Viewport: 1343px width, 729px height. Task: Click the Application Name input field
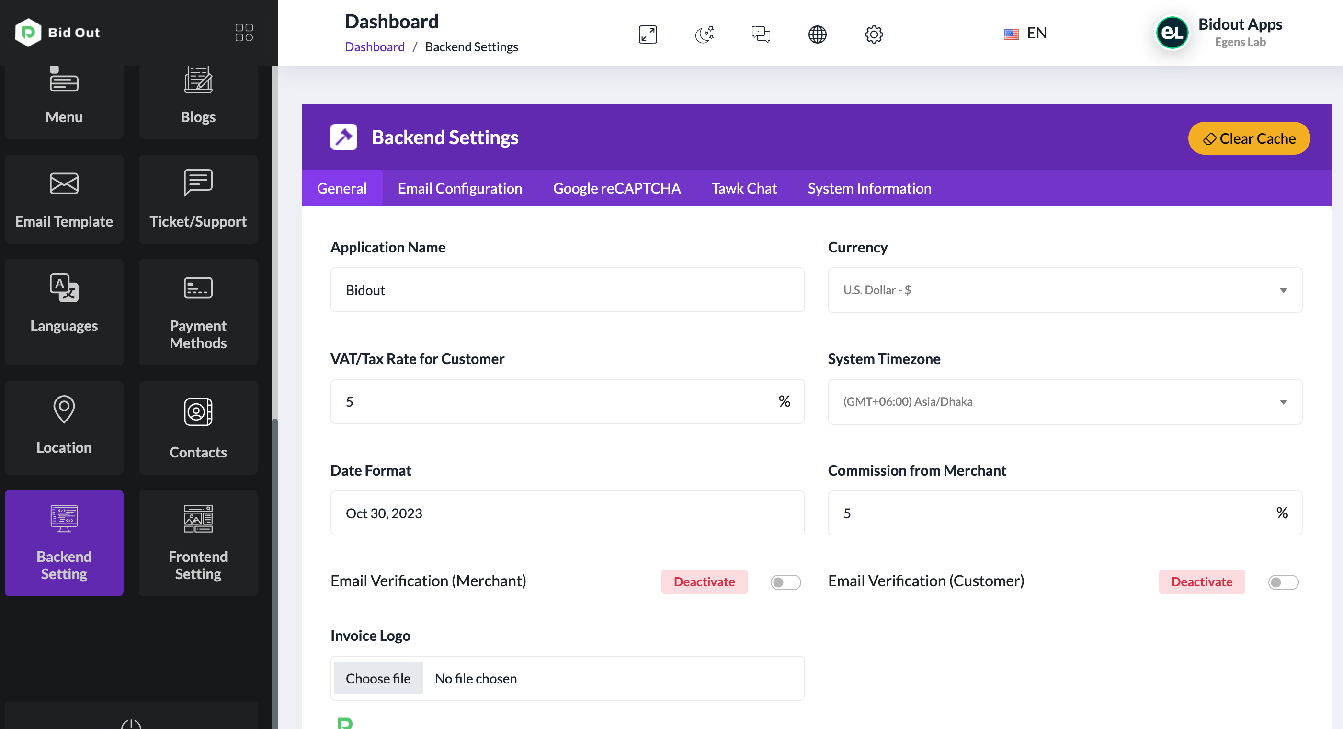[567, 290]
